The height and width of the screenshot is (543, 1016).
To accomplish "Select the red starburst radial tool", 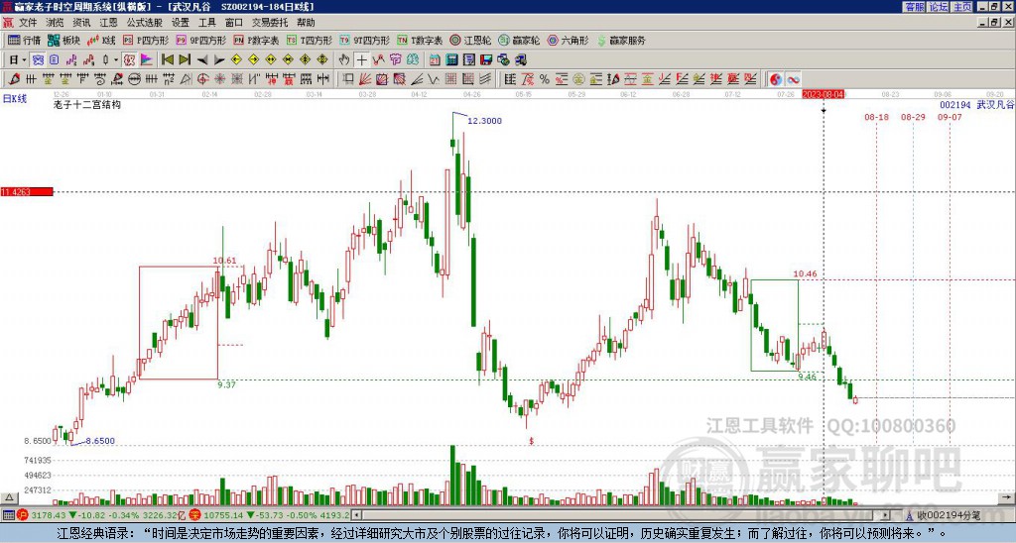I will (219, 79).
